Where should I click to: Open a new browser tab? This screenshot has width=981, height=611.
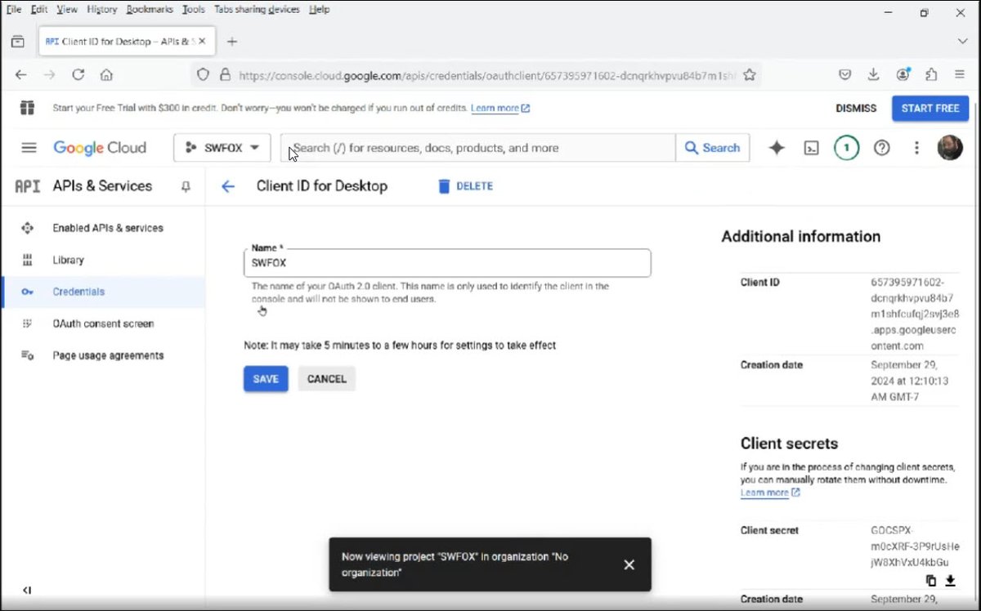coord(232,41)
